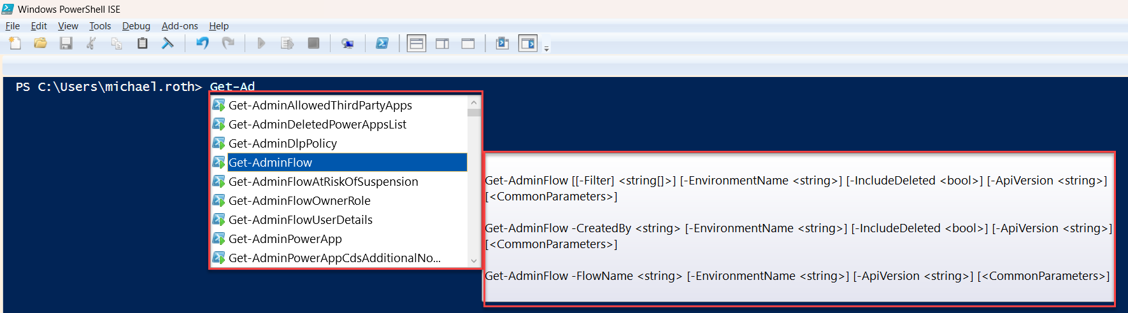
Task: Click the Undo arrow icon
Action: click(203, 43)
